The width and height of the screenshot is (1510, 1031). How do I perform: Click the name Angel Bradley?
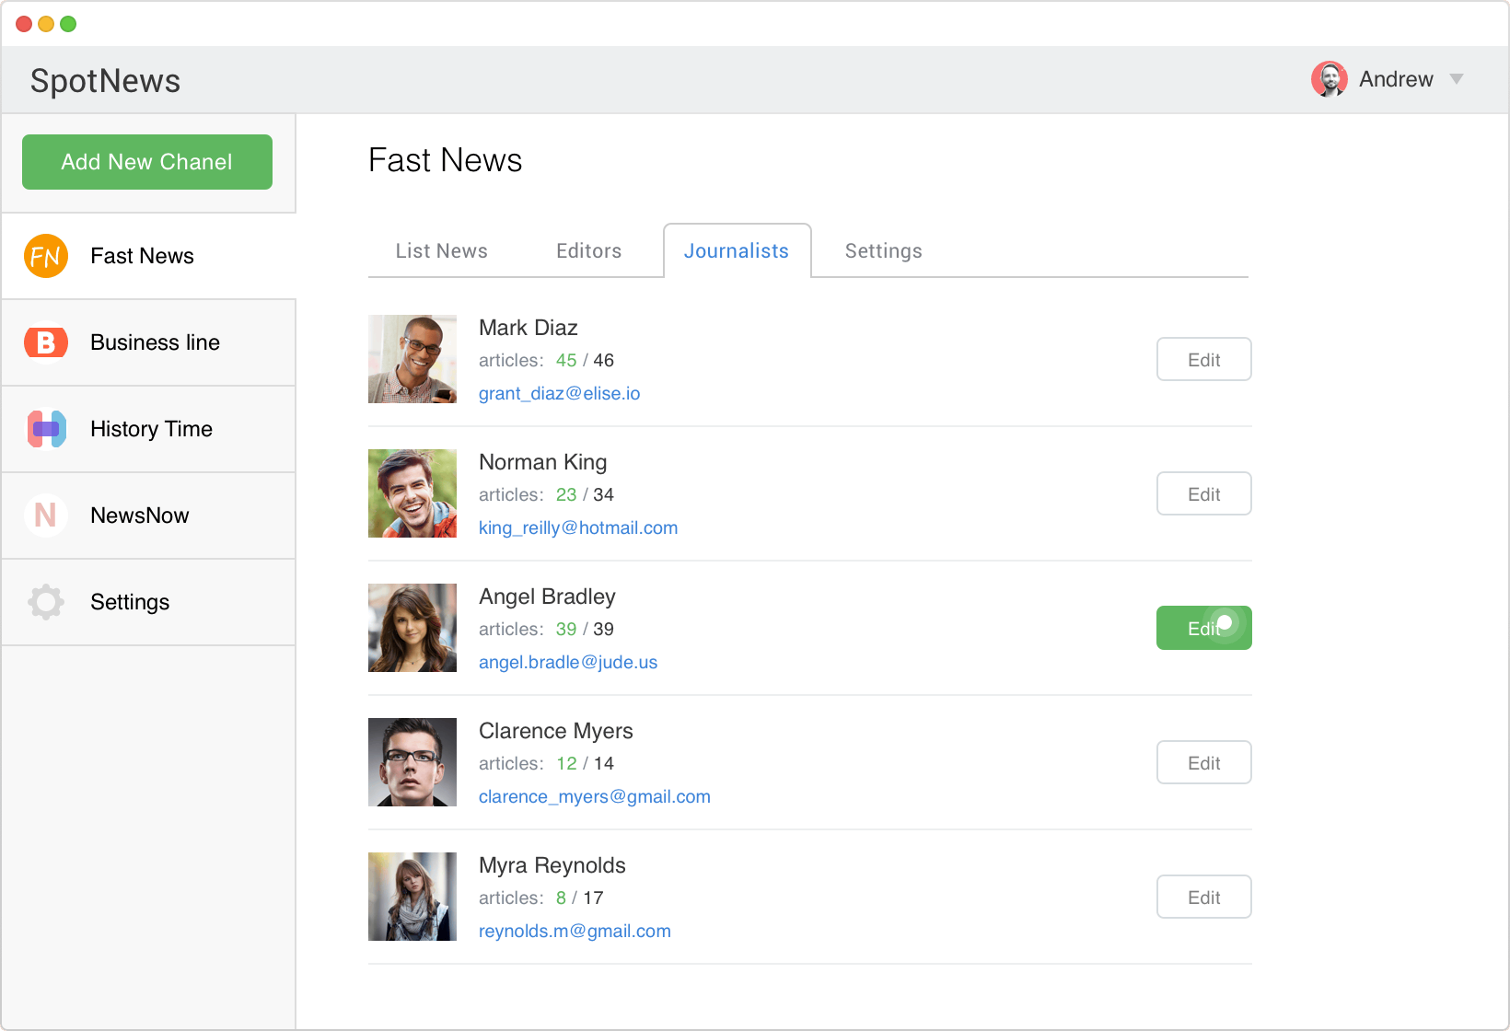click(547, 597)
